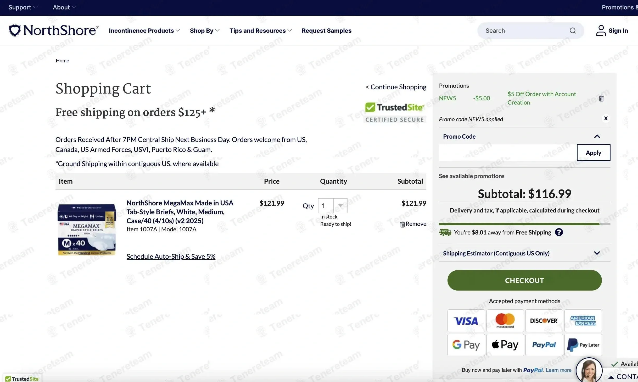Open the Tips and Resources menu
638x382 pixels.
pyautogui.click(x=260, y=31)
